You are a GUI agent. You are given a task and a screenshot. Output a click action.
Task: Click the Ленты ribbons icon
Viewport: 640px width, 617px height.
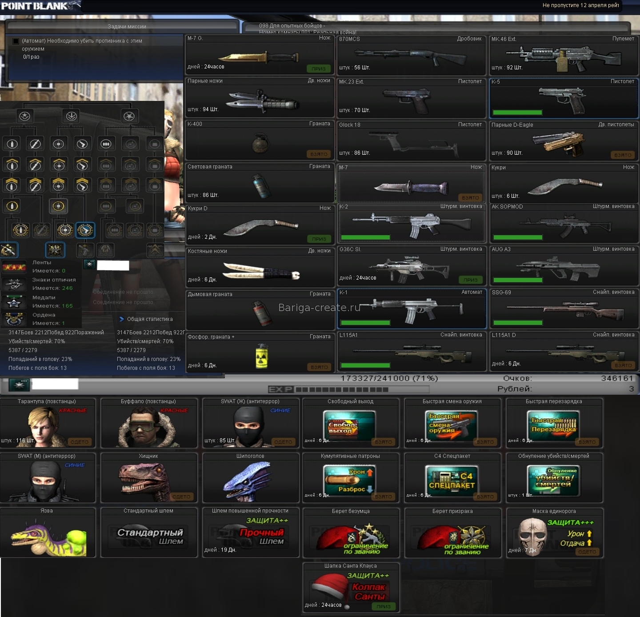pos(14,267)
